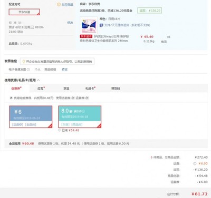211x198 pixels.
Task: Click the shipping coupon -¥6.00 in summary
Action: click(x=202, y=182)
